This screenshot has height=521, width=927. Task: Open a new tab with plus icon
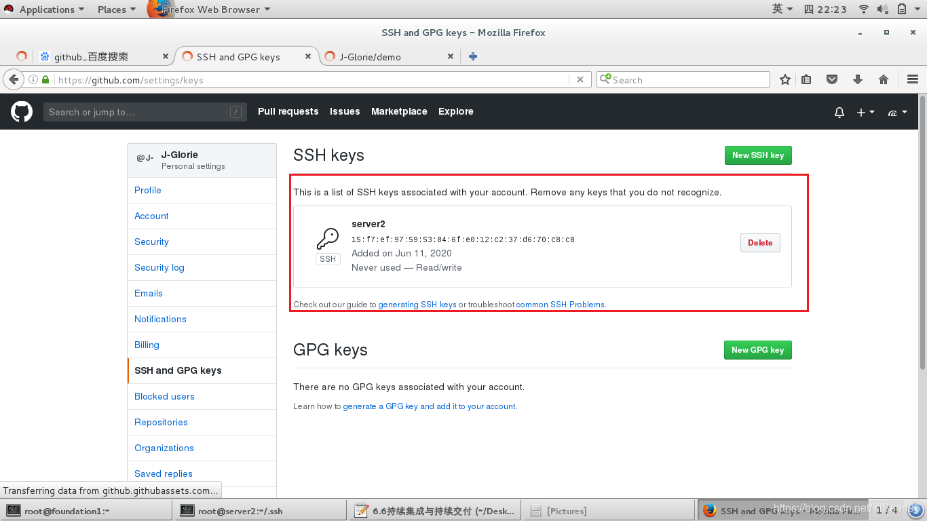click(473, 56)
